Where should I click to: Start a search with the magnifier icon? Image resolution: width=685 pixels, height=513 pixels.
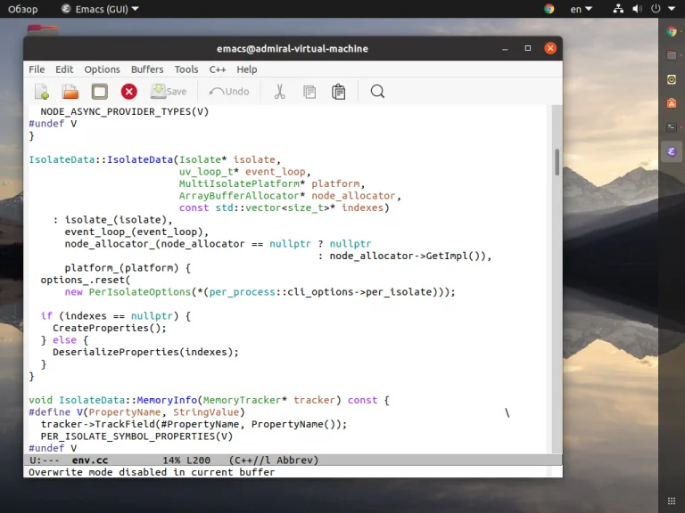point(377,91)
